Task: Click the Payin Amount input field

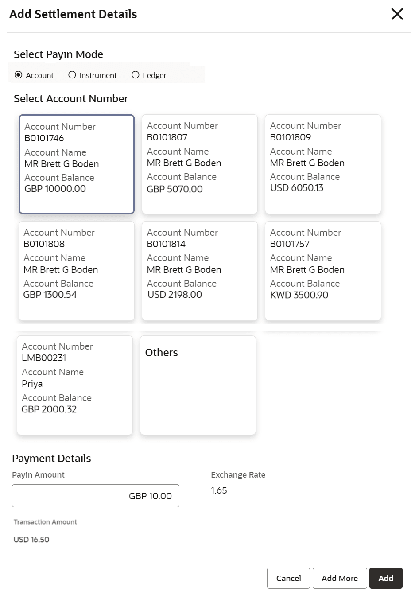Action: [96, 496]
